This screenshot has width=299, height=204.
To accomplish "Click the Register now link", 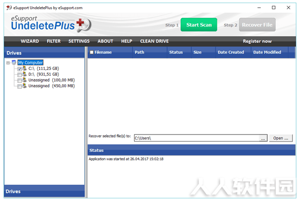I will pos(257,41).
